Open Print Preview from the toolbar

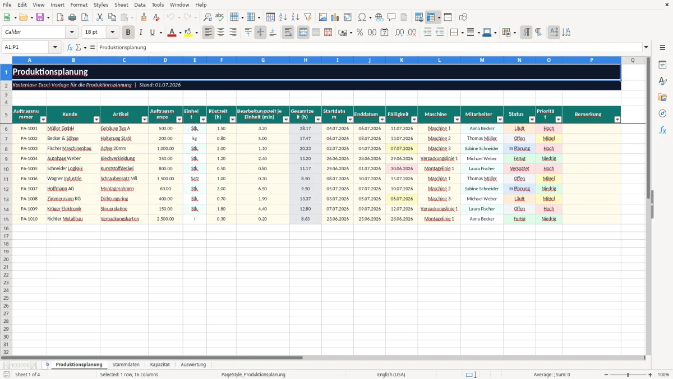tap(85, 17)
